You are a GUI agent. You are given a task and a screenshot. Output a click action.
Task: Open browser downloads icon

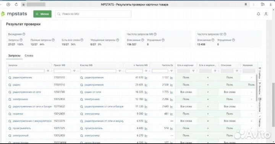(x=271, y=4)
